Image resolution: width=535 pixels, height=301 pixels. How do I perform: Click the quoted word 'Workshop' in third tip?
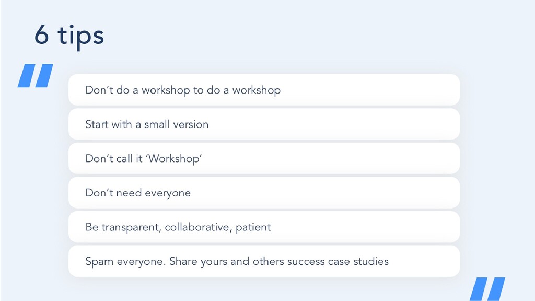pyautogui.click(x=175, y=159)
